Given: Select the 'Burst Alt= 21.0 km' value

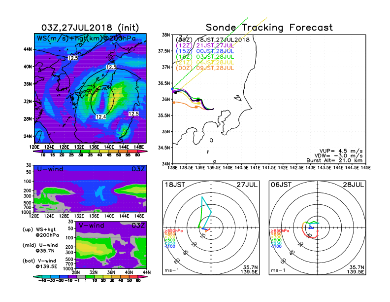Looking at the screenshot, I should 334,160.
